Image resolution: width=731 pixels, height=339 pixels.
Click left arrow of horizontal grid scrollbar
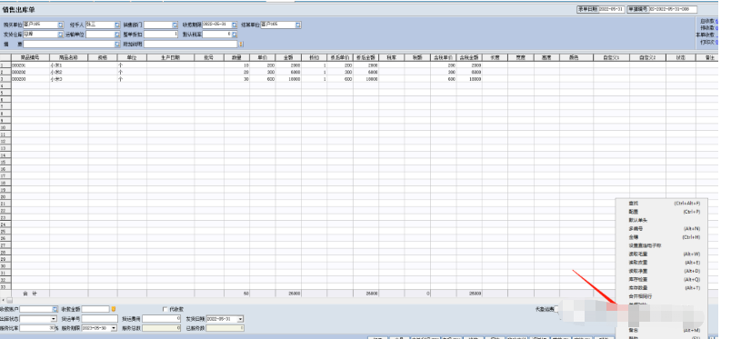[x=3, y=300]
